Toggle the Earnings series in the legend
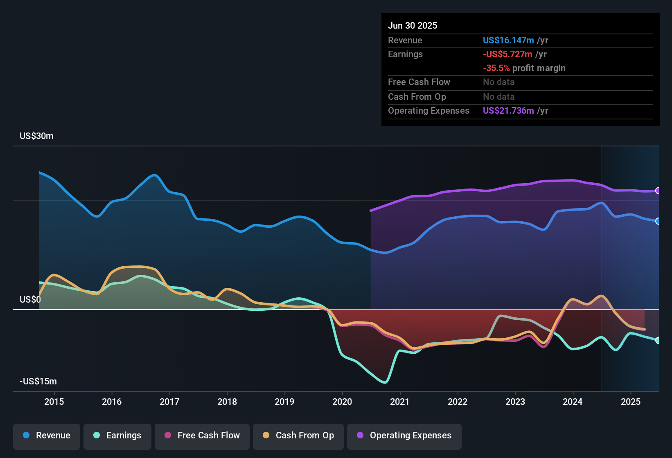The width and height of the screenshot is (672, 458). pos(117,436)
